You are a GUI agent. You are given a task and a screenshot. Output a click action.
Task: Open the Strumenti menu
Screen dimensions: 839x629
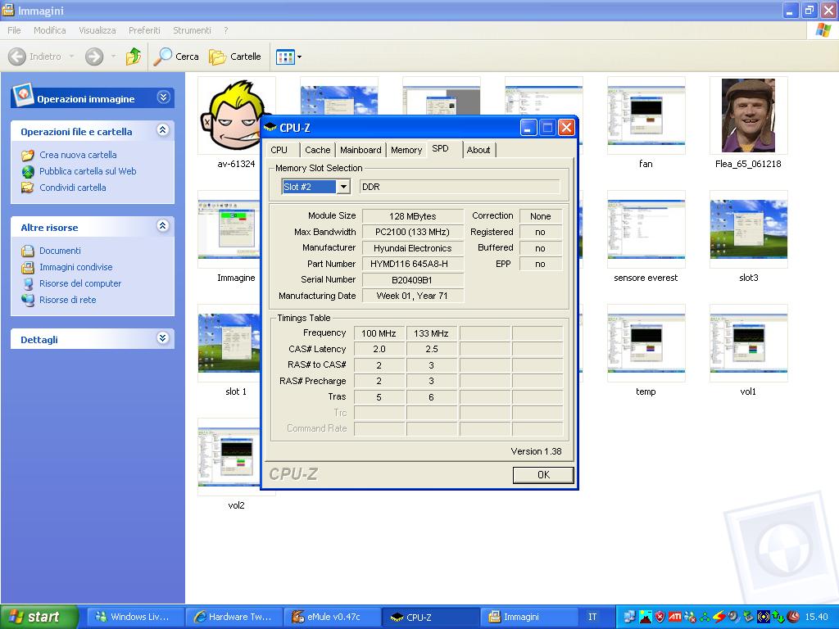(x=192, y=30)
